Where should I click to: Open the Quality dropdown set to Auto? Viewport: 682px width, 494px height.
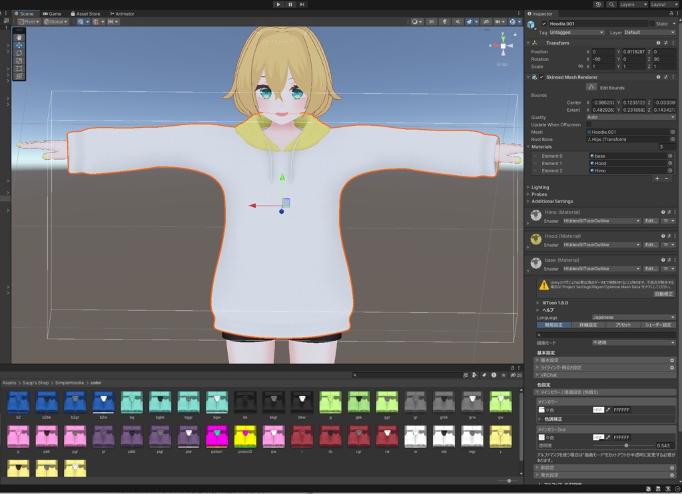(633, 117)
